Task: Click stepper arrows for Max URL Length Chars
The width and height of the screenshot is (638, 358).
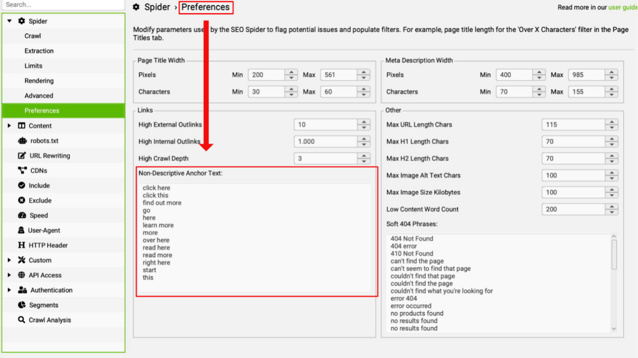Action: coord(612,125)
